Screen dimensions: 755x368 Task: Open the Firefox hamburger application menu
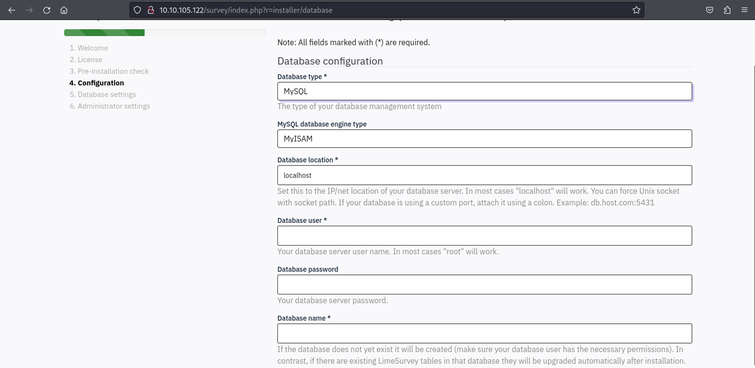click(x=744, y=10)
